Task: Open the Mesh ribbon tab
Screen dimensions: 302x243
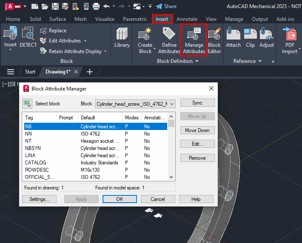Action: [x=80, y=19]
